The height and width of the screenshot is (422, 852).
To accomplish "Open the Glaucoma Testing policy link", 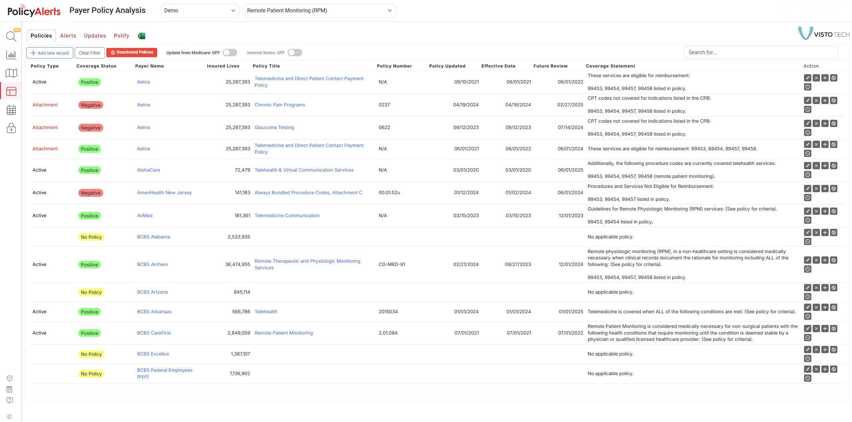I will click(x=274, y=127).
